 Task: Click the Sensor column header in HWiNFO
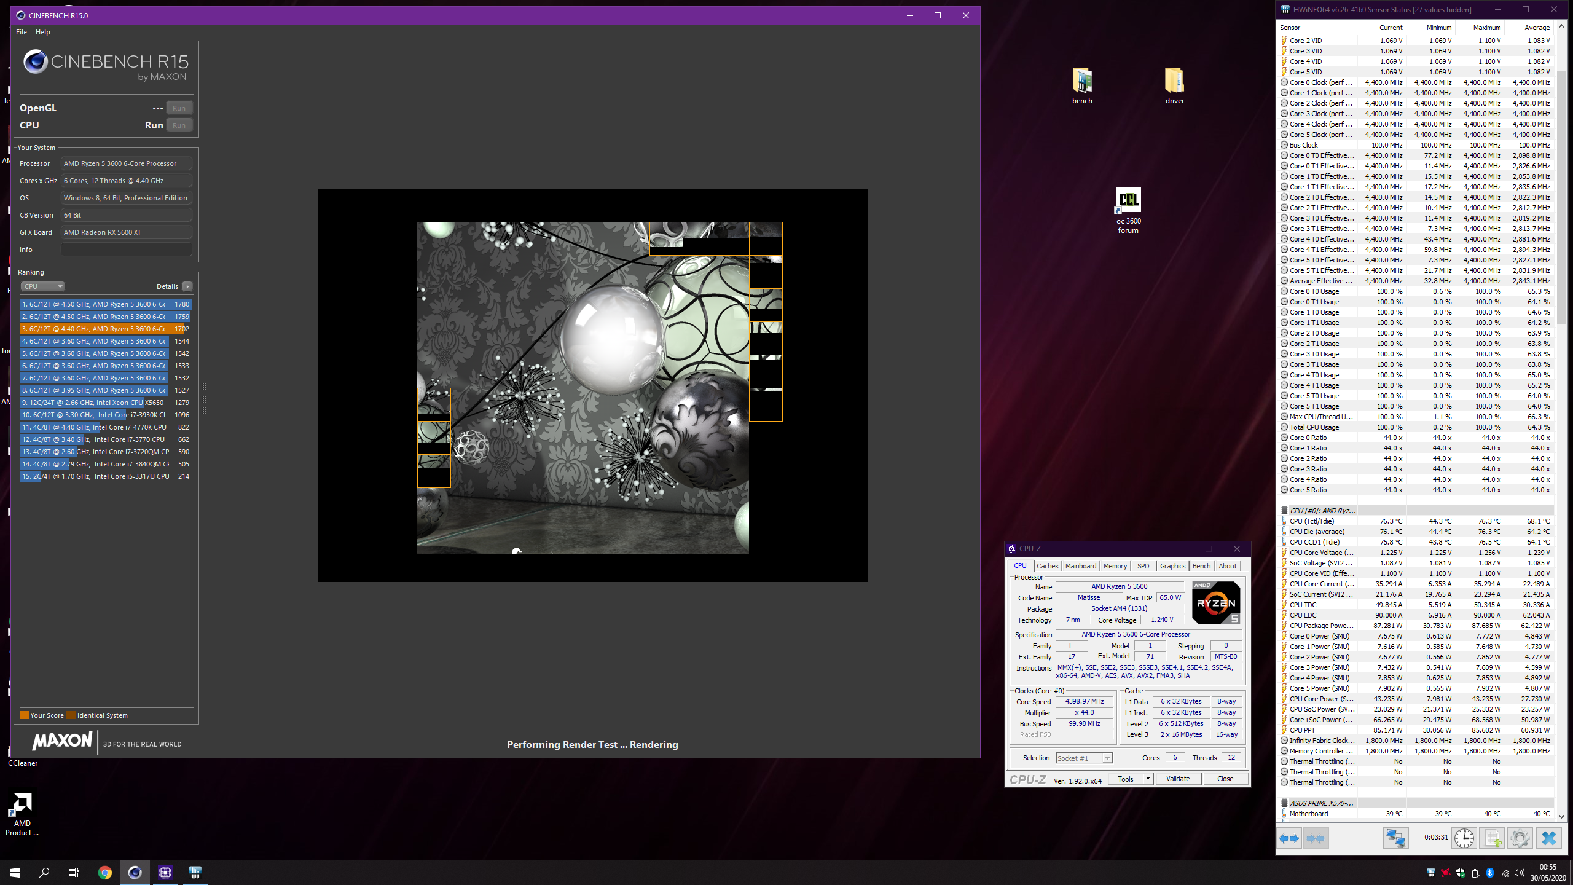coord(1316,28)
